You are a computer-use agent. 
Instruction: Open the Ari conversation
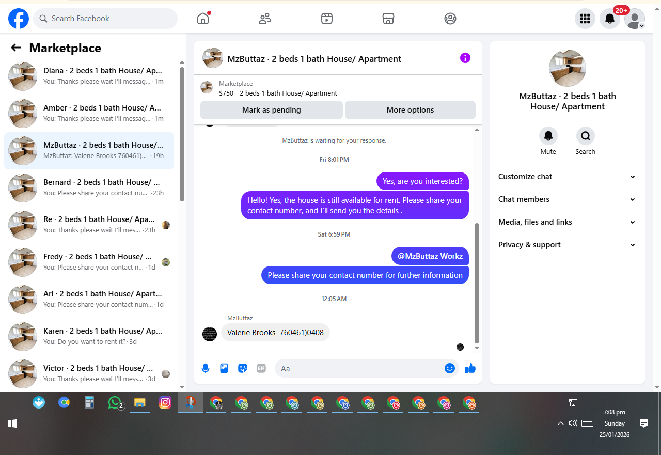(89, 300)
